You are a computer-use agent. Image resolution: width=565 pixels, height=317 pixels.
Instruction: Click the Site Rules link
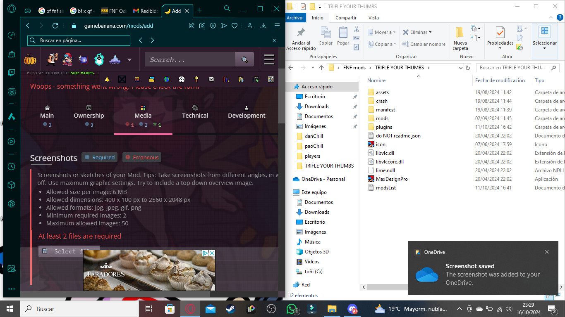81,73
